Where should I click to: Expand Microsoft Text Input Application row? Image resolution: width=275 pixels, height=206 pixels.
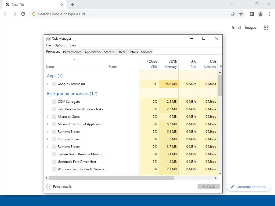point(47,124)
